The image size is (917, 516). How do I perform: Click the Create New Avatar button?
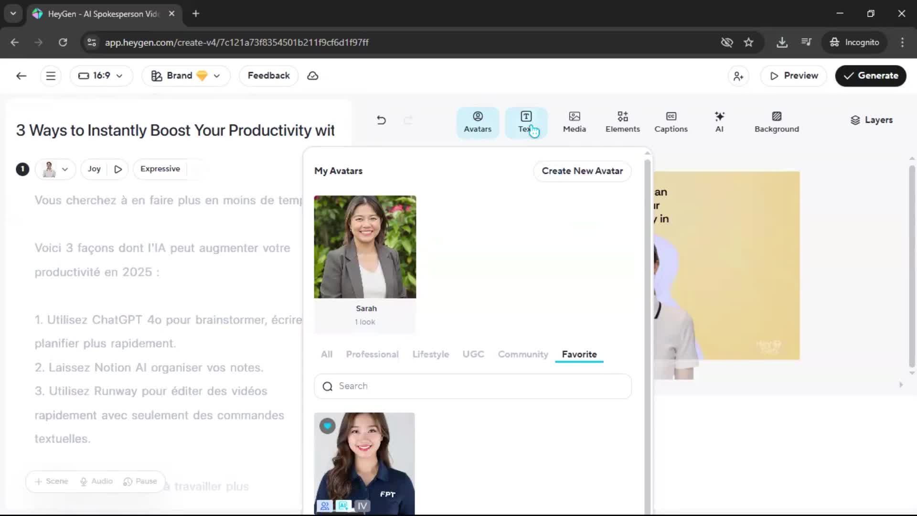click(582, 171)
